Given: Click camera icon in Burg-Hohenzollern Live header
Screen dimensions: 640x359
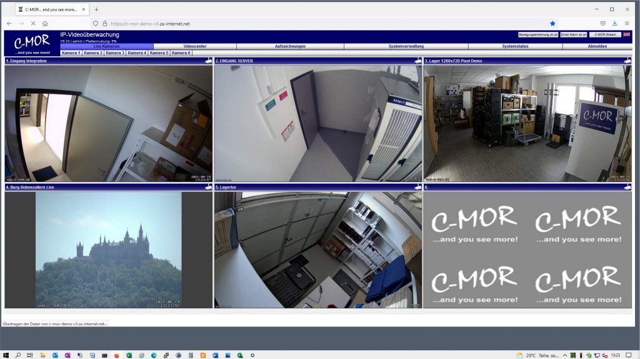Looking at the screenshot, I should coord(209,187).
